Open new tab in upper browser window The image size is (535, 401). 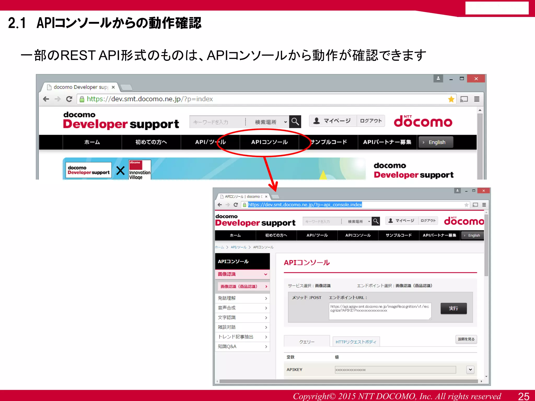point(126,87)
